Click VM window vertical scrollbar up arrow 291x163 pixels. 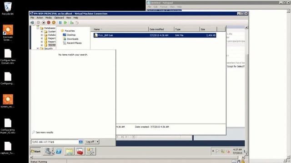coord(246,27)
